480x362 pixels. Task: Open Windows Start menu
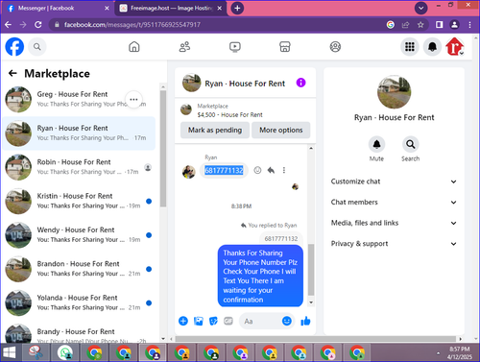[10, 352]
